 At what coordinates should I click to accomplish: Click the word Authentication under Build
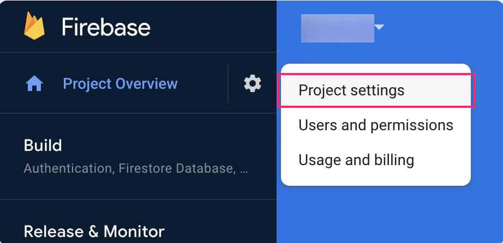pyautogui.click(x=68, y=168)
